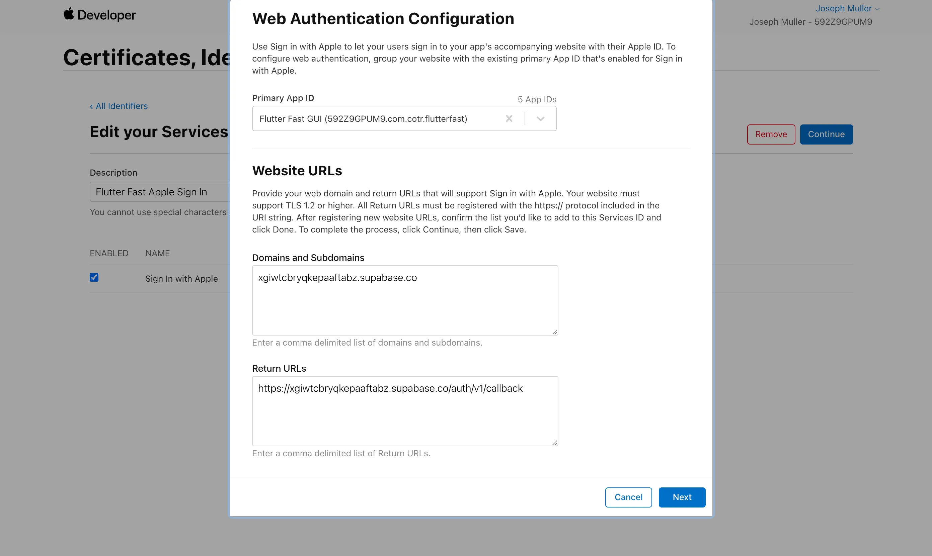This screenshot has height=556, width=932.
Task: Click the Remove button
Action: point(771,134)
